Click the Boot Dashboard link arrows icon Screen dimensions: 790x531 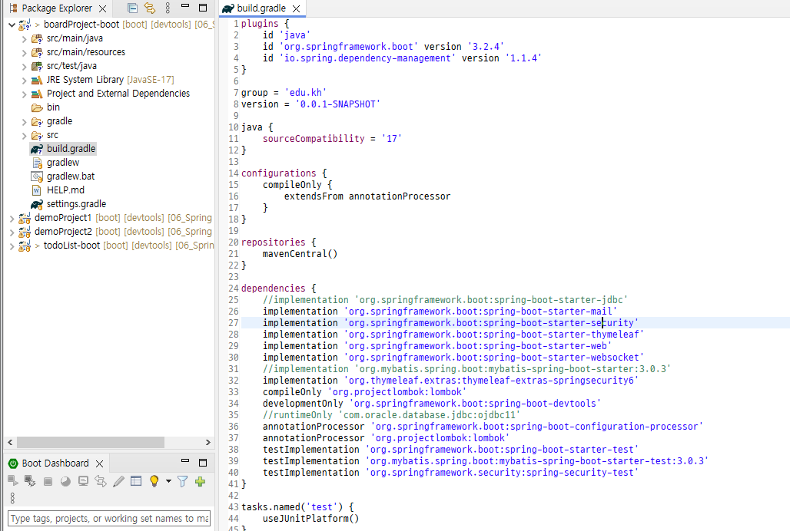coord(101,481)
